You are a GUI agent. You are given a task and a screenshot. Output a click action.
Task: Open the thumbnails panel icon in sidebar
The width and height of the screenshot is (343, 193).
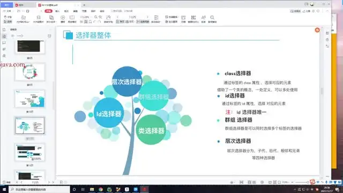(4, 36)
